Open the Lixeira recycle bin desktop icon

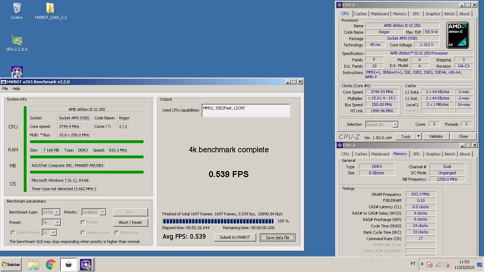pos(16,11)
